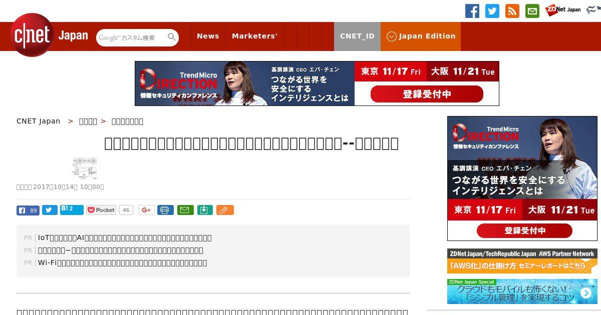Open the first PR link starting with IoT
Viewport: 601px width, 315px height.
click(x=125, y=237)
